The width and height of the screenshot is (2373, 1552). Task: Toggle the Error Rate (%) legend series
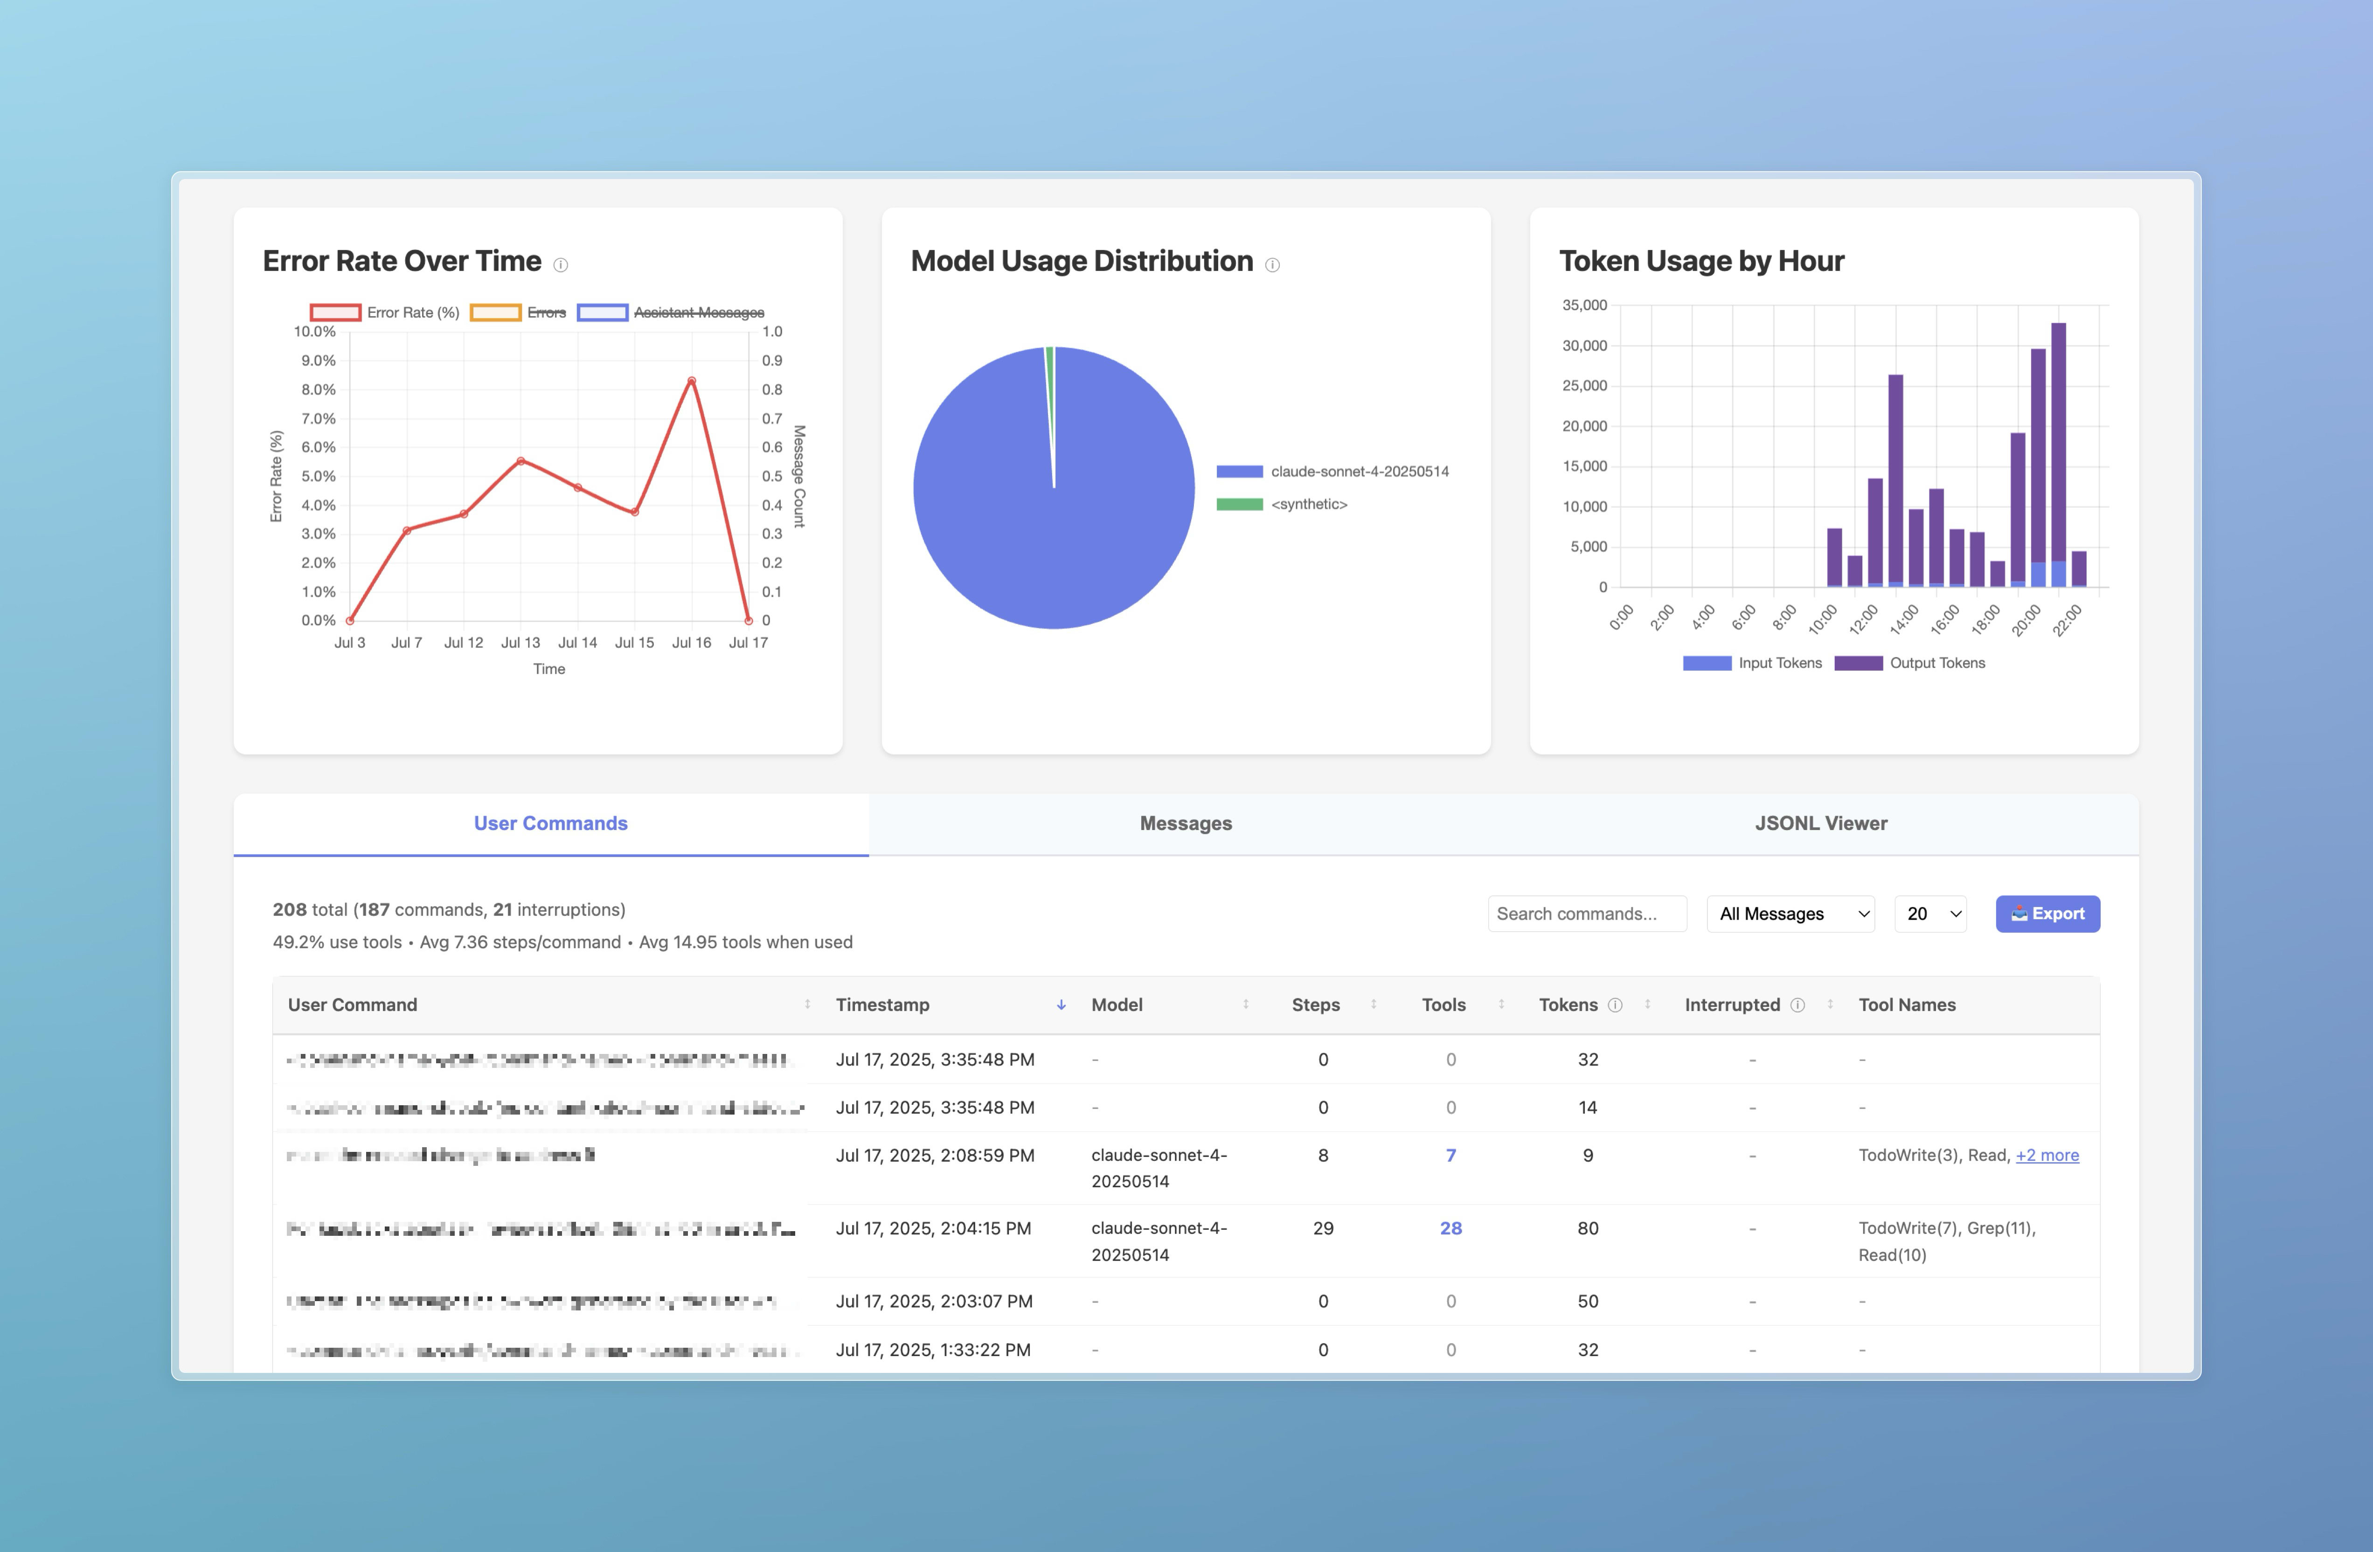(385, 312)
